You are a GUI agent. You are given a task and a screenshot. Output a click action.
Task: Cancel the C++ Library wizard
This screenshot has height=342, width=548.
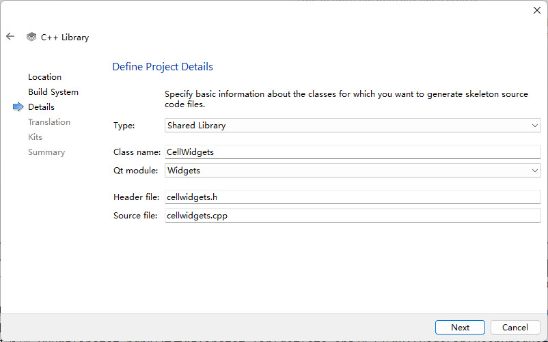click(x=515, y=328)
